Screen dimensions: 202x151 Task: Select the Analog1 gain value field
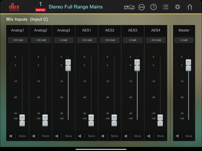point(18,40)
